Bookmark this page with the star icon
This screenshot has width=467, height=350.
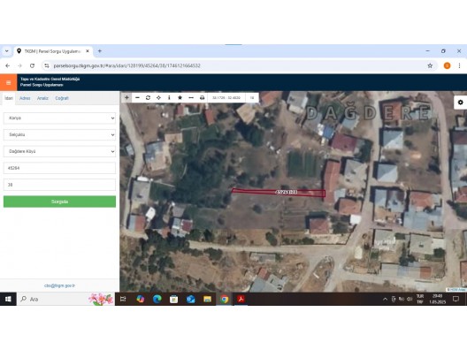[430, 65]
